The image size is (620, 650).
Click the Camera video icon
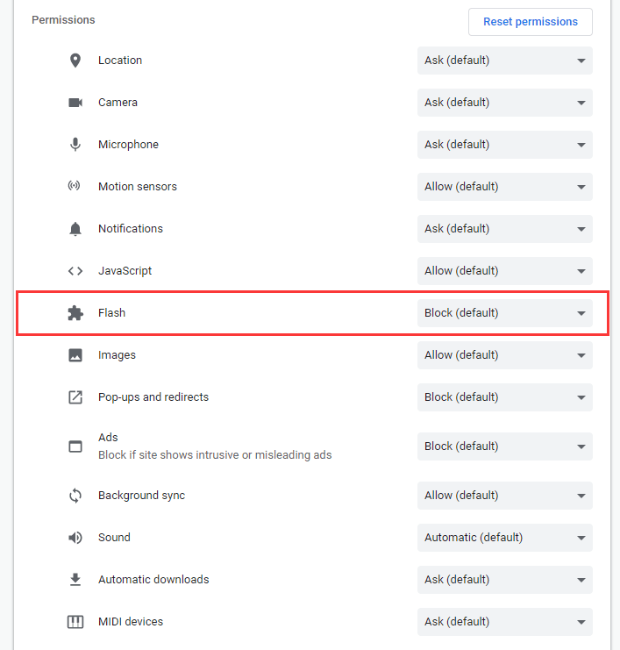click(75, 103)
